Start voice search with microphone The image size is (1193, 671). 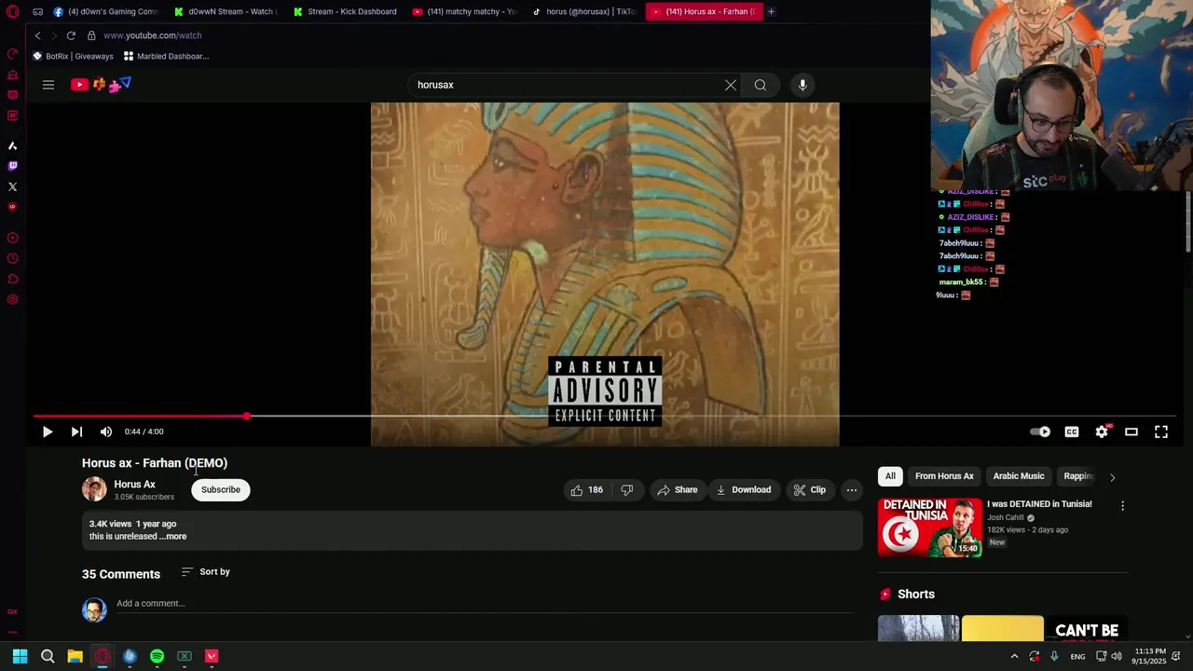pos(802,85)
